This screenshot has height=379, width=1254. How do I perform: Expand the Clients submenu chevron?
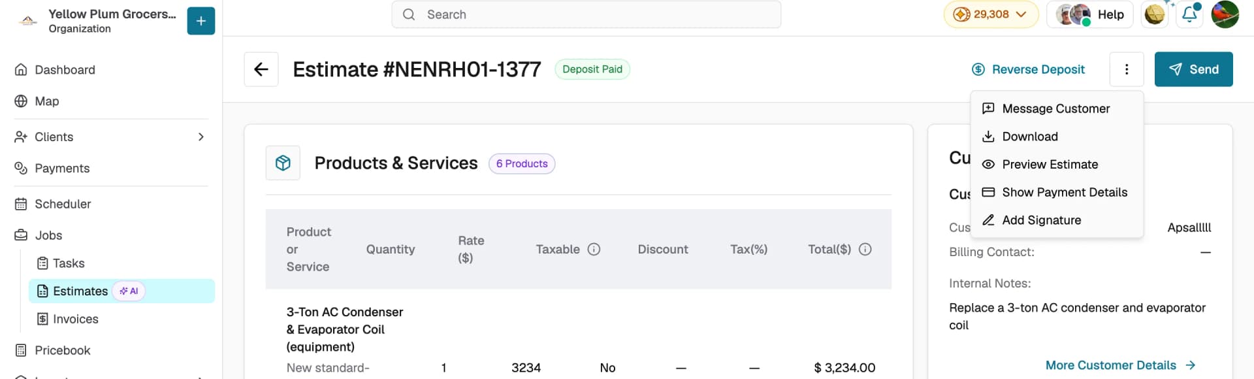201,137
